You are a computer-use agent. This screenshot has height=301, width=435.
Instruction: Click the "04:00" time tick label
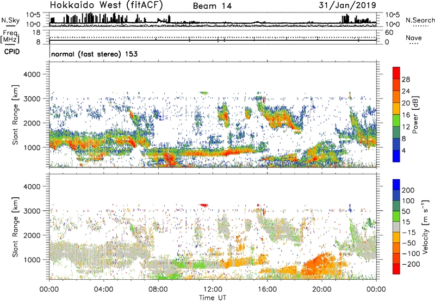pyautogui.click(x=103, y=290)
